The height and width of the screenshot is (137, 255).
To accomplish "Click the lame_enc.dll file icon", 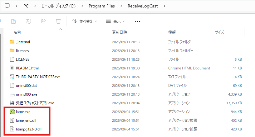I will [x=12, y=120].
